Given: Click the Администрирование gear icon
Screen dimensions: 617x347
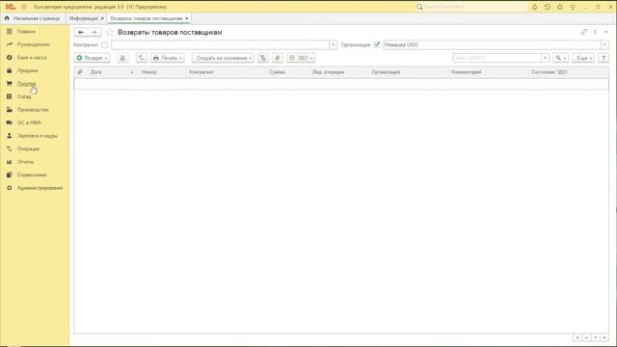Looking at the screenshot, I should pyautogui.click(x=9, y=188).
